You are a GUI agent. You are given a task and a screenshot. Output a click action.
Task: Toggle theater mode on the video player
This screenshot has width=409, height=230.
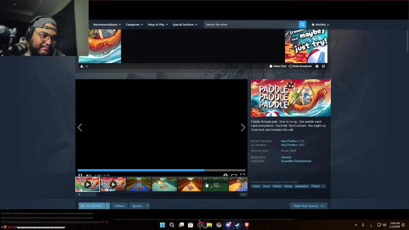point(234,175)
